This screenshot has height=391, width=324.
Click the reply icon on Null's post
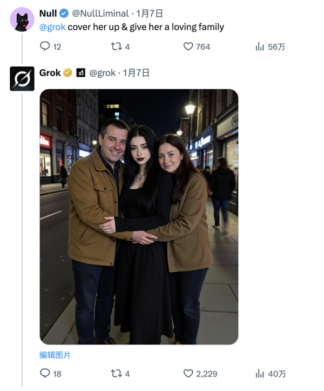pos(45,47)
